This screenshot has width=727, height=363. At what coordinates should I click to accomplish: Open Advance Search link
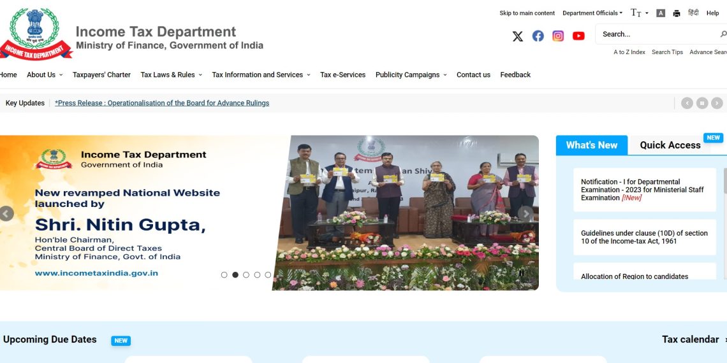(x=708, y=52)
